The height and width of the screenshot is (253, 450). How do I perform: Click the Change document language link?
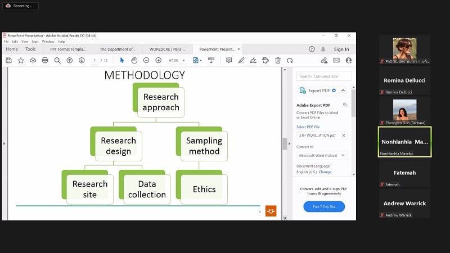tap(325, 172)
